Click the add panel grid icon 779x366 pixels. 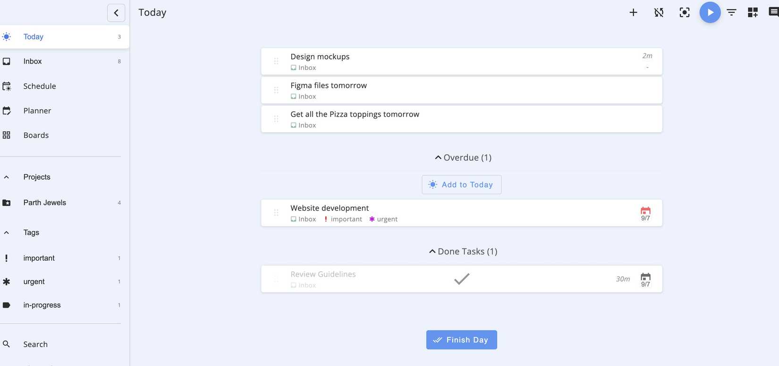tap(753, 13)
